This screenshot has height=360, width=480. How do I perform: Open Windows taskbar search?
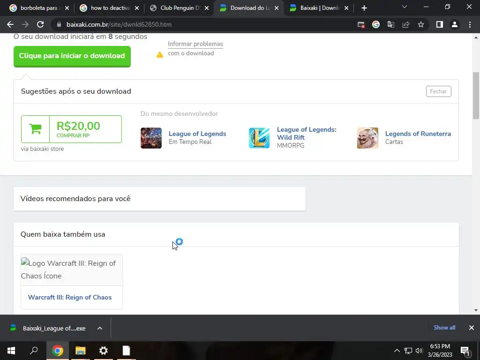[34, 351]
